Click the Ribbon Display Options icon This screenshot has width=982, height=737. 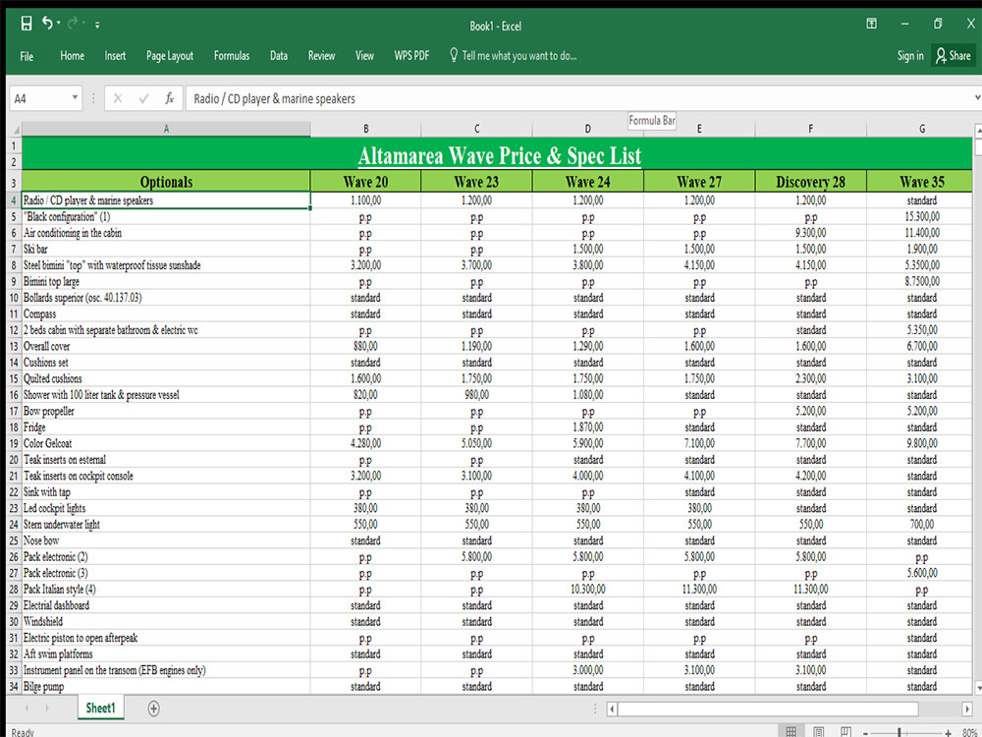pyautogui.click(x=870, y=22)
